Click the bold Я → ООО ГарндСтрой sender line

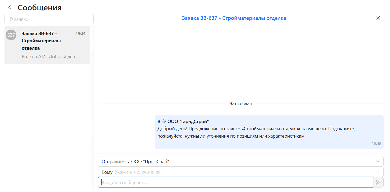[183, 121]
